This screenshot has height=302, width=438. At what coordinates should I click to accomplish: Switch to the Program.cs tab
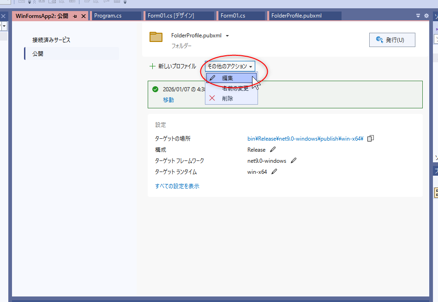(115, 16)
